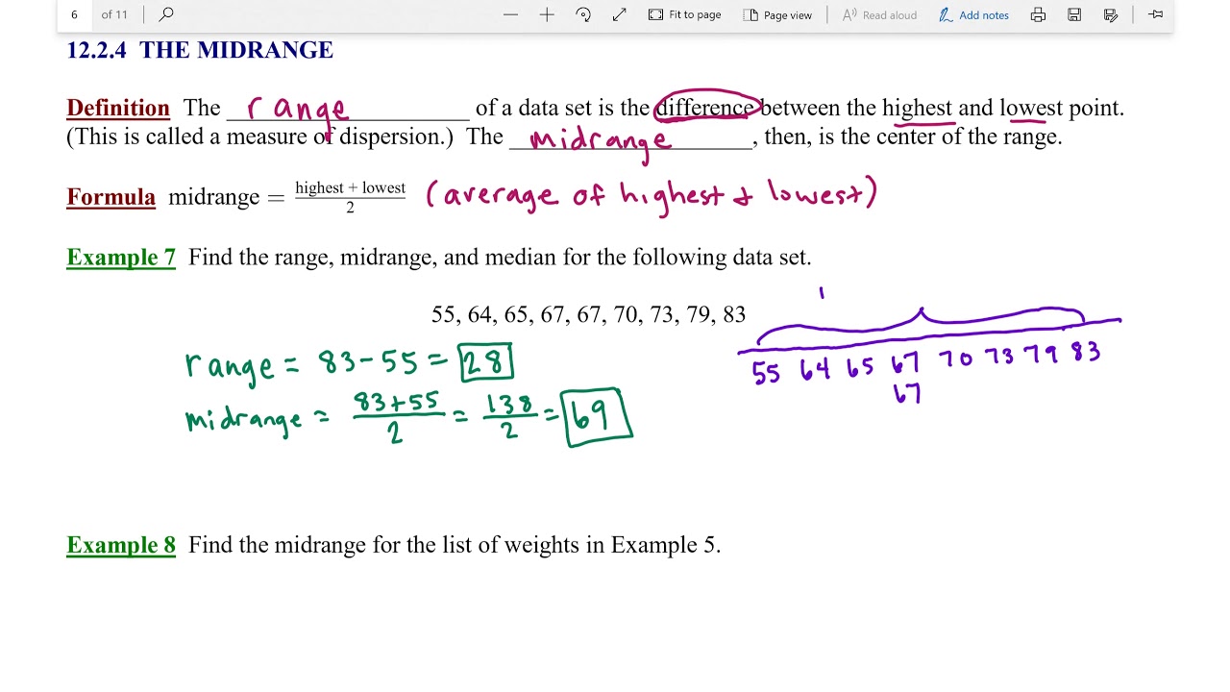The width and height of the screenshot is (1230, 692).
Task: Click the Formula heading
Action: (x=111, y=197)
